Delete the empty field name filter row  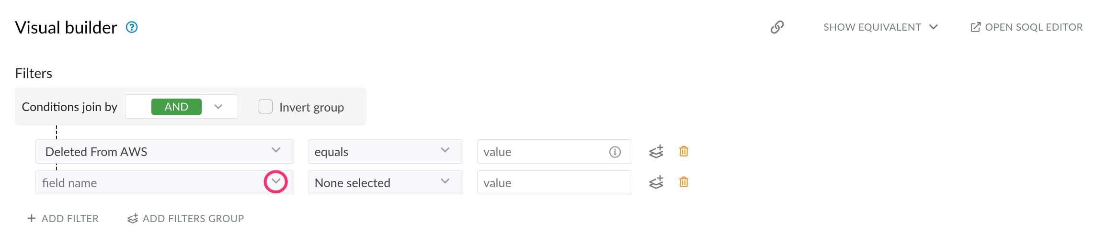pos(684,182)
